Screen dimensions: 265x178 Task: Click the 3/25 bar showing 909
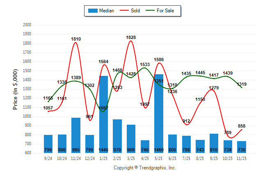click(x=131, y=139)
